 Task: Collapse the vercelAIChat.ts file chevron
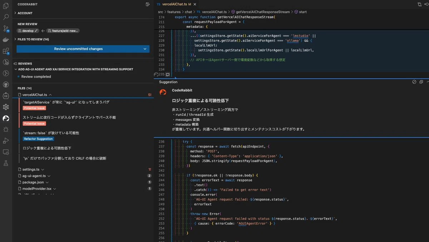click(x=50, y=95)
